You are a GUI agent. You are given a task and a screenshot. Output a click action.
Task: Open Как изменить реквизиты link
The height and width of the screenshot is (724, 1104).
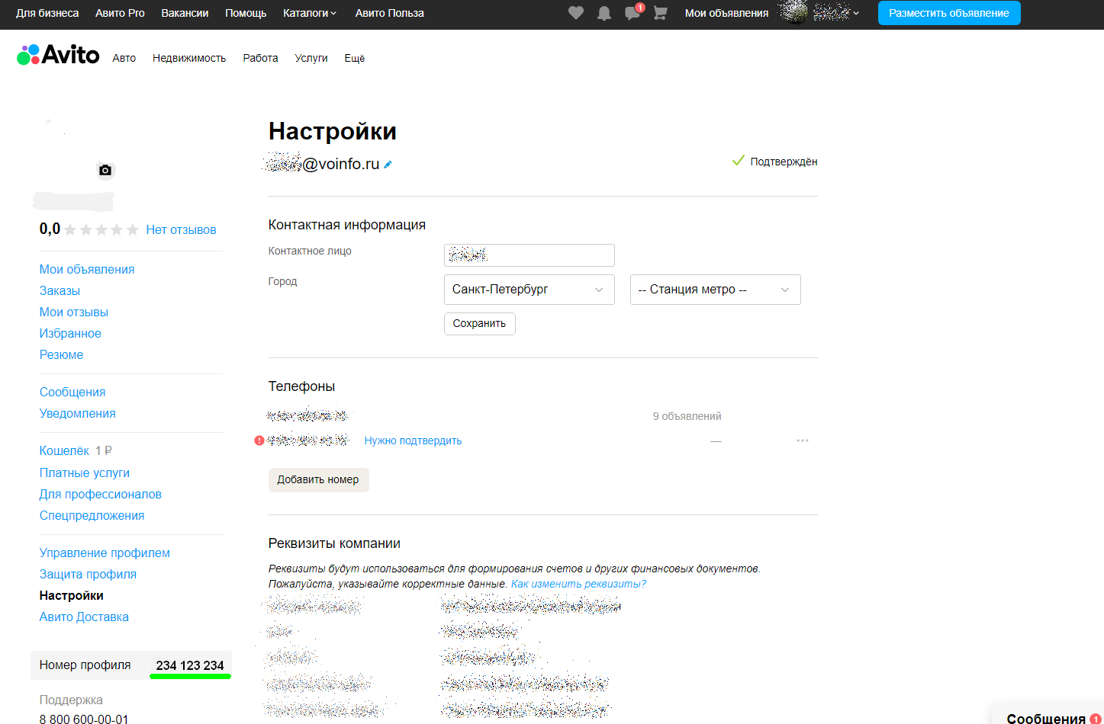(578, 584)
